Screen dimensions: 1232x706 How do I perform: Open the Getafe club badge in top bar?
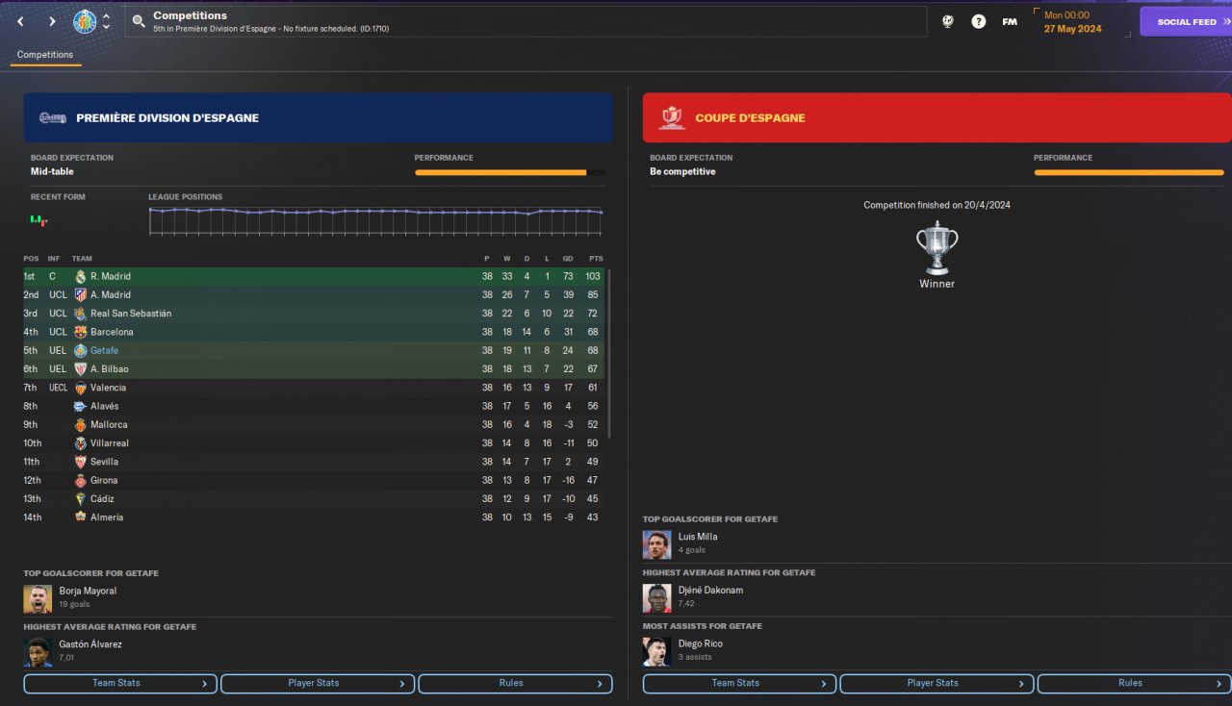(85, 21)
